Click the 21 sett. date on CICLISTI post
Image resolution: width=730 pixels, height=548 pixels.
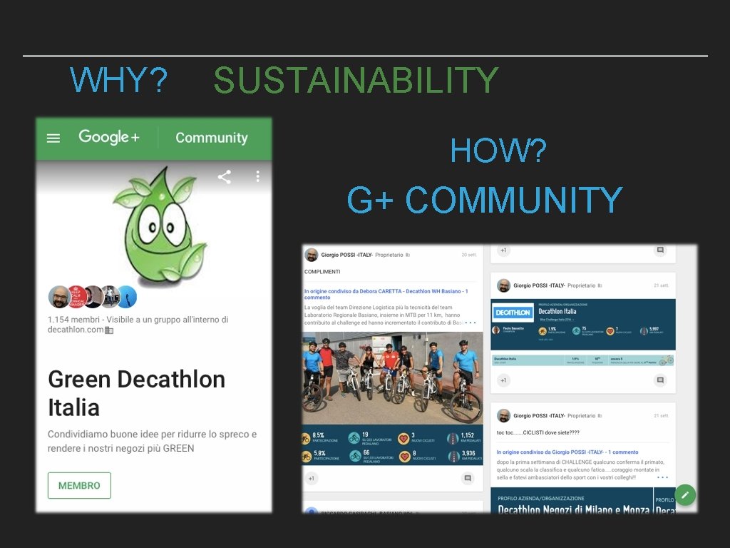coord(661,415)
